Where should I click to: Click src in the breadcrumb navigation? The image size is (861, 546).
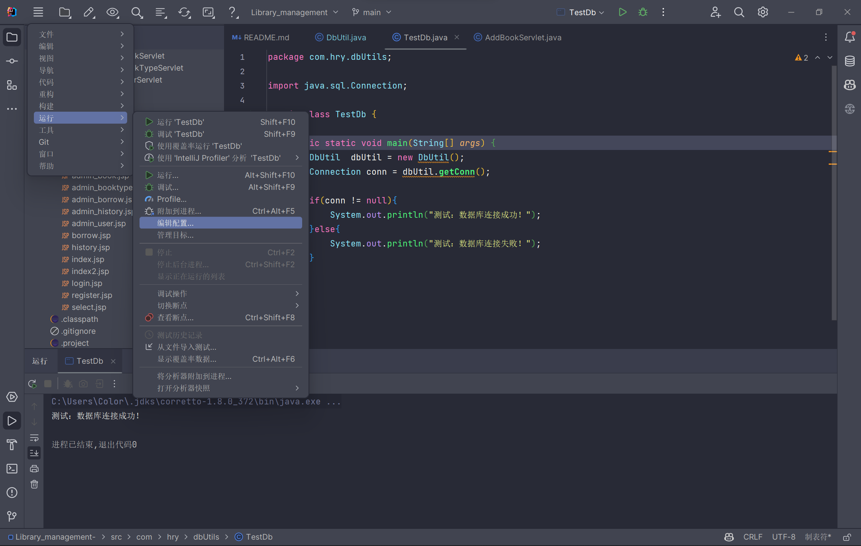coord(116,537)
